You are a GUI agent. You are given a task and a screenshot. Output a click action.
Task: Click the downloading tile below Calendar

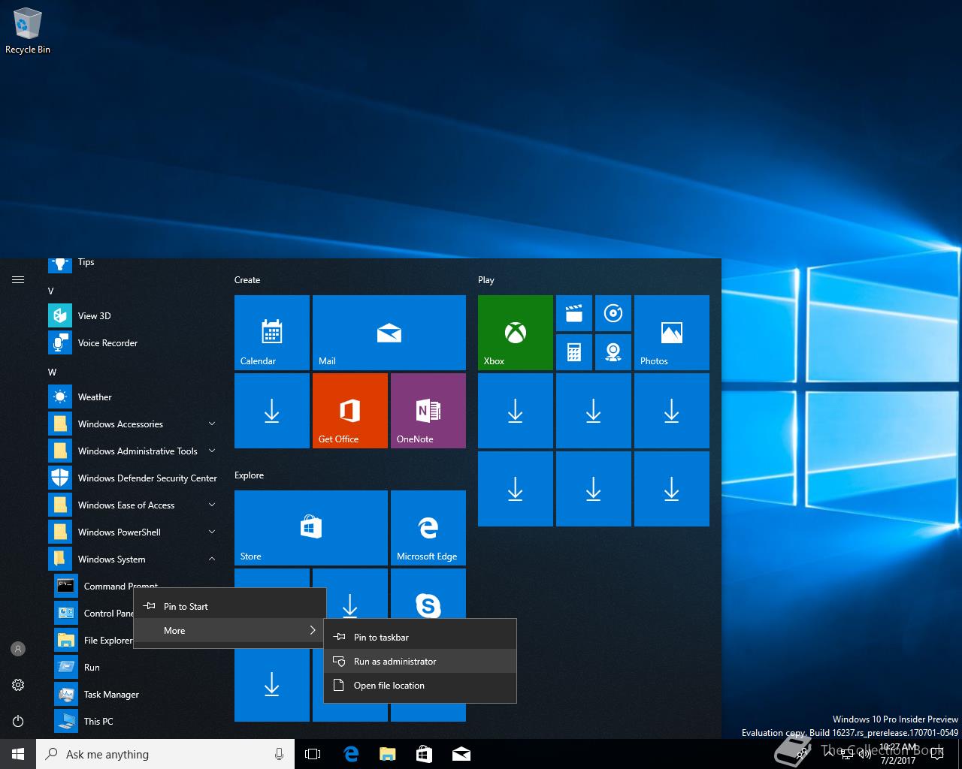pyautogui.click(x=272, y=411)
